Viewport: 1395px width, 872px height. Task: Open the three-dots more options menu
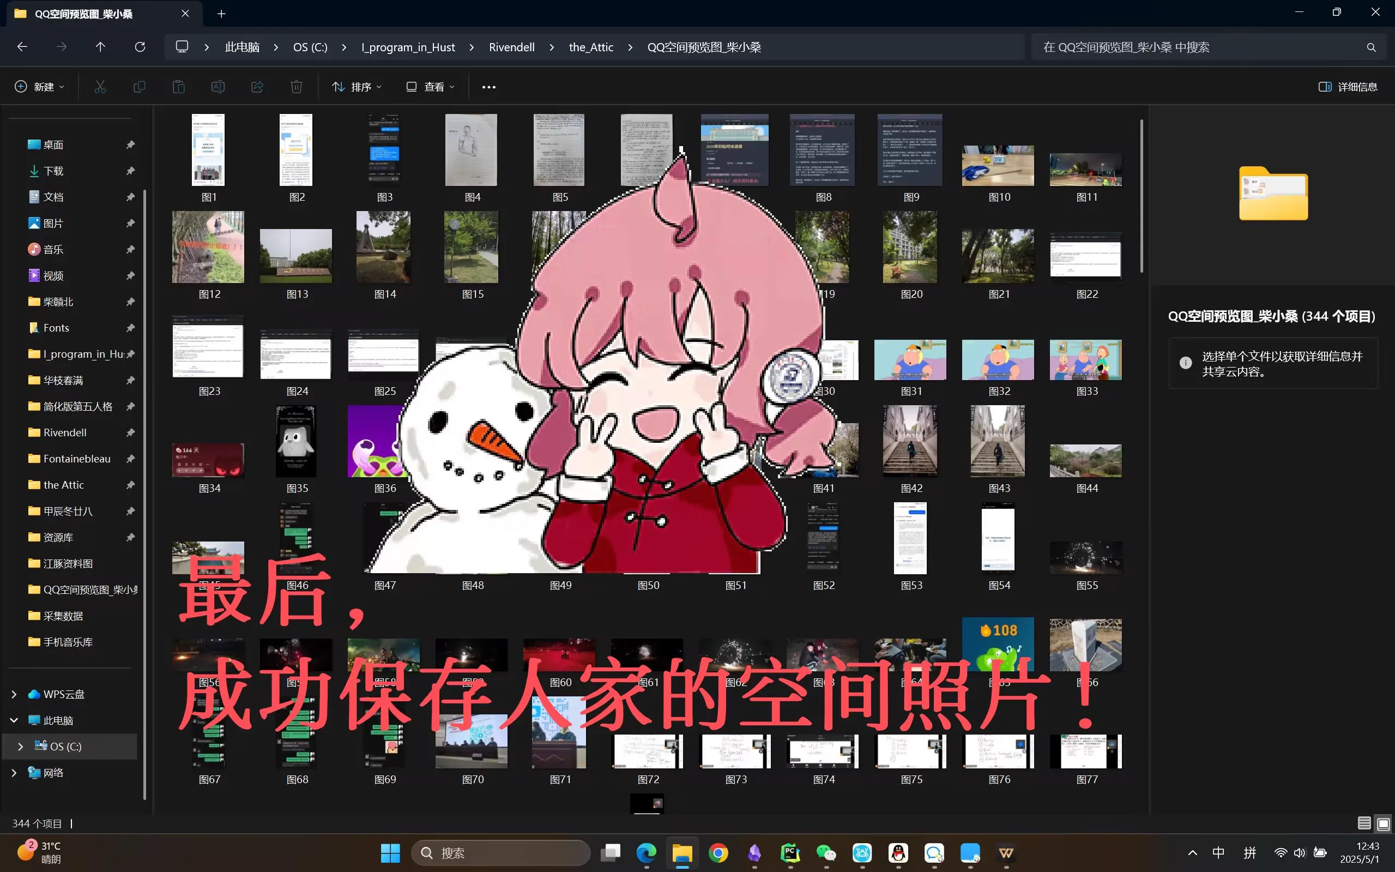[488, 87]
